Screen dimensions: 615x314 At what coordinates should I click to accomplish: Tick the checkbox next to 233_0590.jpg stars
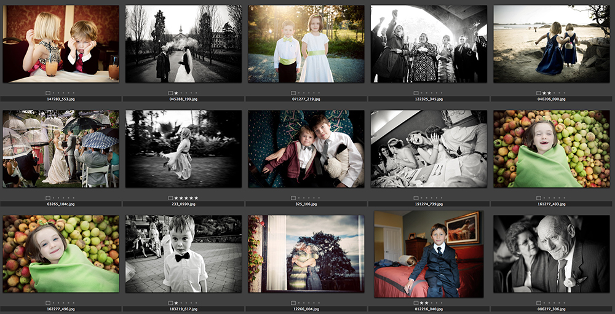[x=170, y=198]
